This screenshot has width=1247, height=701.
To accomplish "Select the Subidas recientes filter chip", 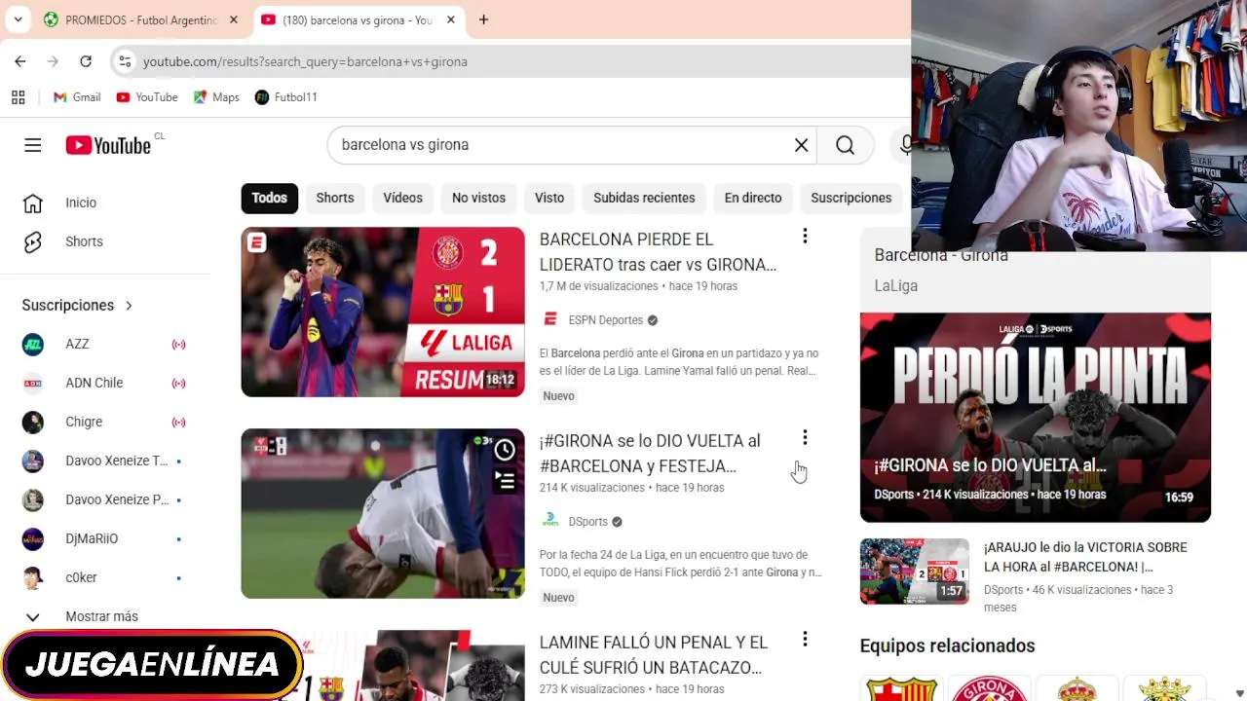I will pos(644,198).
